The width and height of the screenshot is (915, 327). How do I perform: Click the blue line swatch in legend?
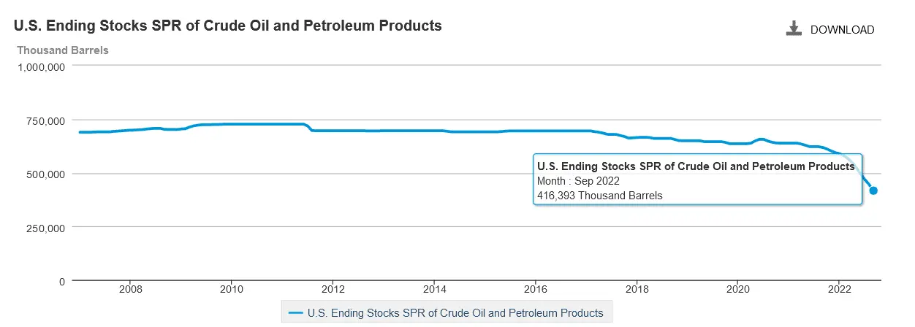(x=296, y=313)
